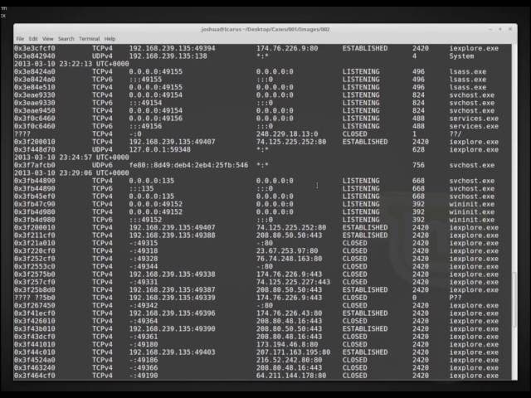Open the View menu
The height and width of the screenshot is (398, 531).
(x=48, y=39)
